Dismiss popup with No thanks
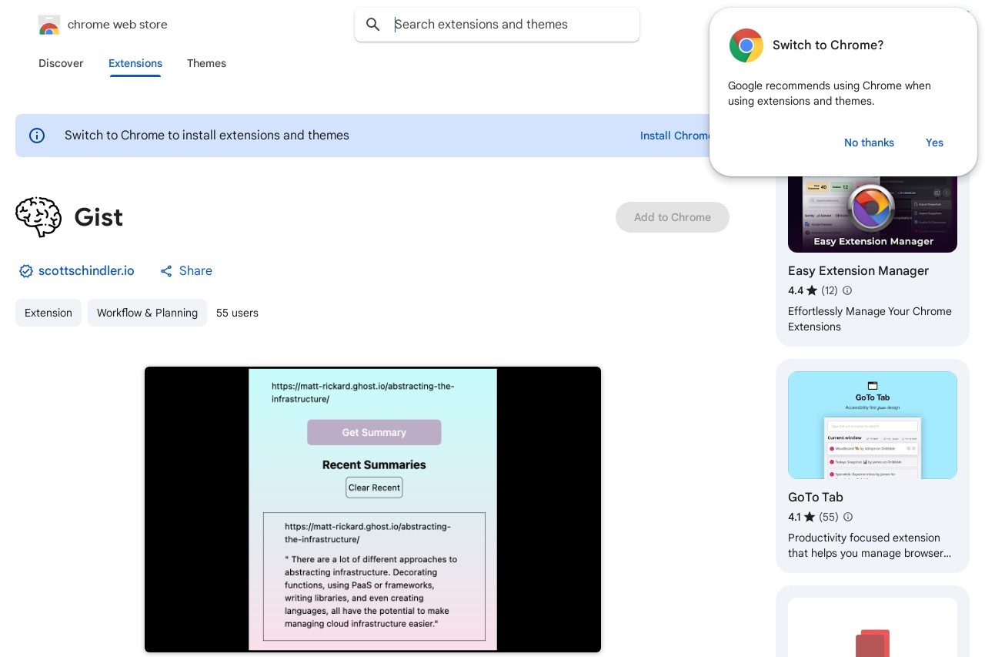Screen dimensions: 985x657 [869, 142]
